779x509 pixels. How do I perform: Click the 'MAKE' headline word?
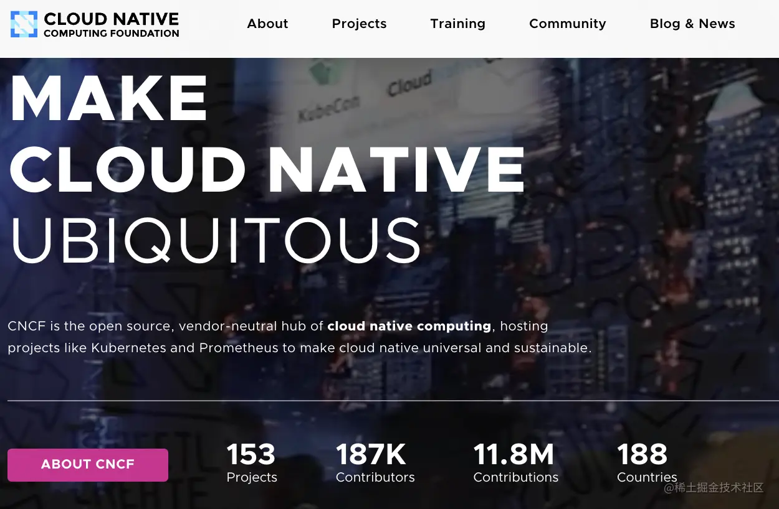point(109,98)
